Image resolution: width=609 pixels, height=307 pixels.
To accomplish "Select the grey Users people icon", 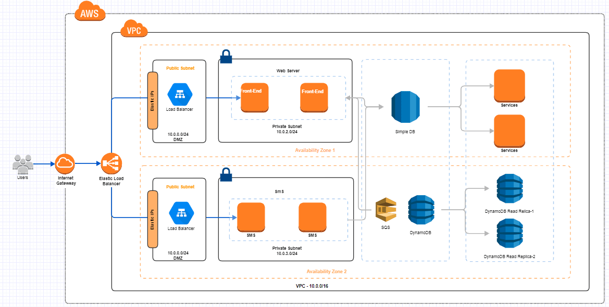I will (x=22, y=164).
